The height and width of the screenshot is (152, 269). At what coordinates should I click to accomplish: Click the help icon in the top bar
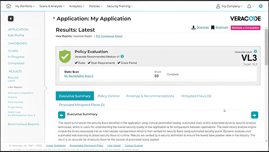(261, 6)
